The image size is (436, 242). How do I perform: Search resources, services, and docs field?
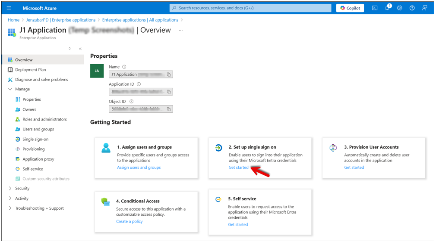[x=250, y=8]
